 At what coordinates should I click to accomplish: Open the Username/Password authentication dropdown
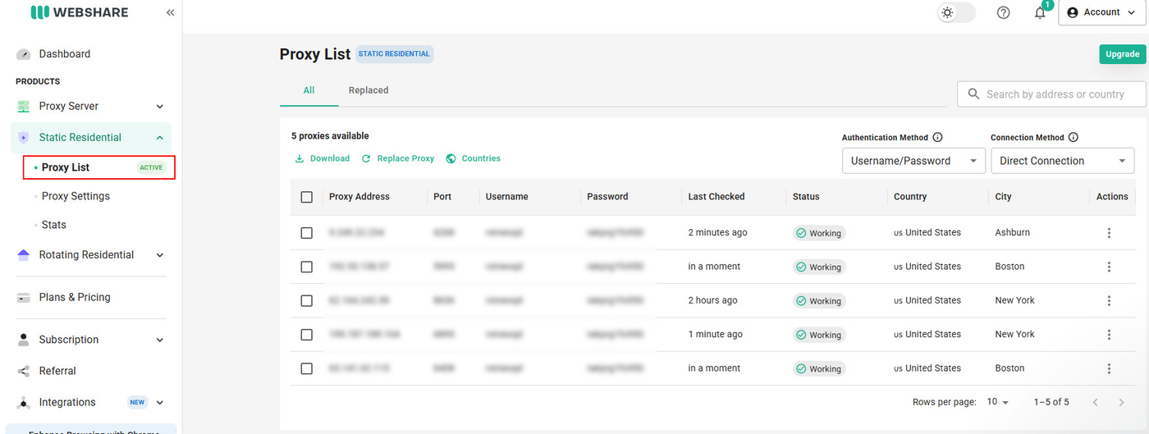[x=914, y=161]
